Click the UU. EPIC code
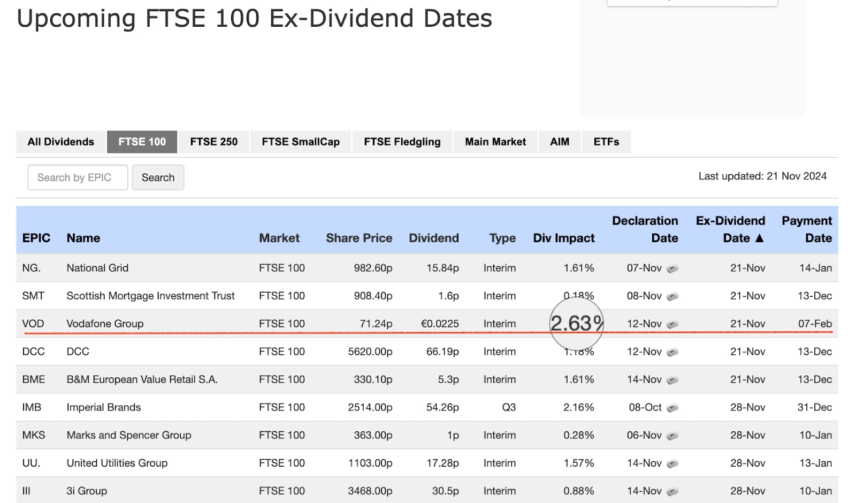Viewport: 856px width, 503px height. (x=31, y=463)
